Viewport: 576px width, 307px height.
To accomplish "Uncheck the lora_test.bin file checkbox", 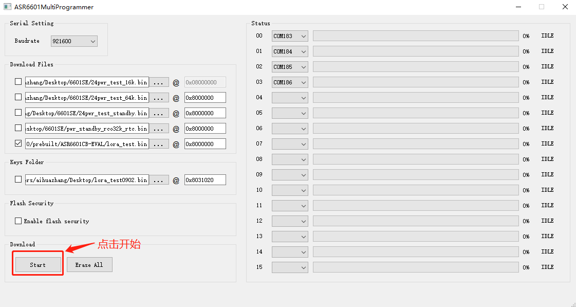I will [x=18, y=143].
